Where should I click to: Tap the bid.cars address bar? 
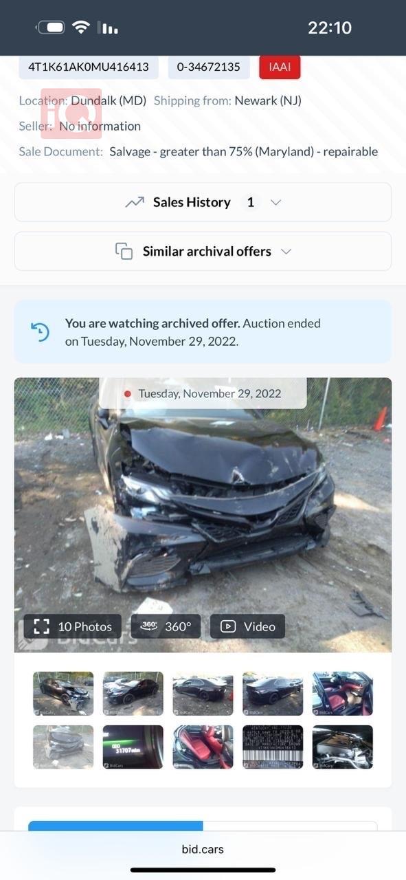tap(203, 849)
